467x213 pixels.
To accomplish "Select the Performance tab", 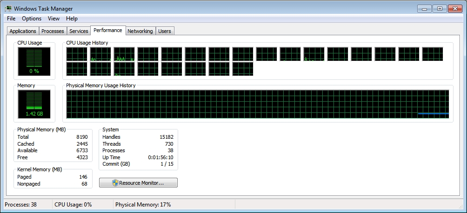I will 107,30.
